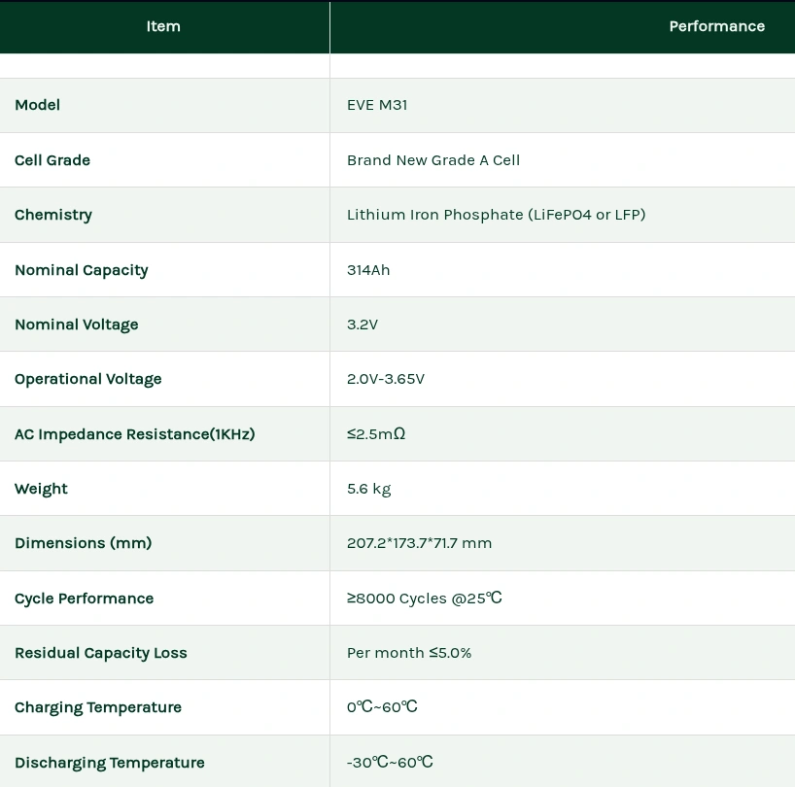Click the 314Ah capacity value
The height and width of the screenshot is (787, 795).
368,270
